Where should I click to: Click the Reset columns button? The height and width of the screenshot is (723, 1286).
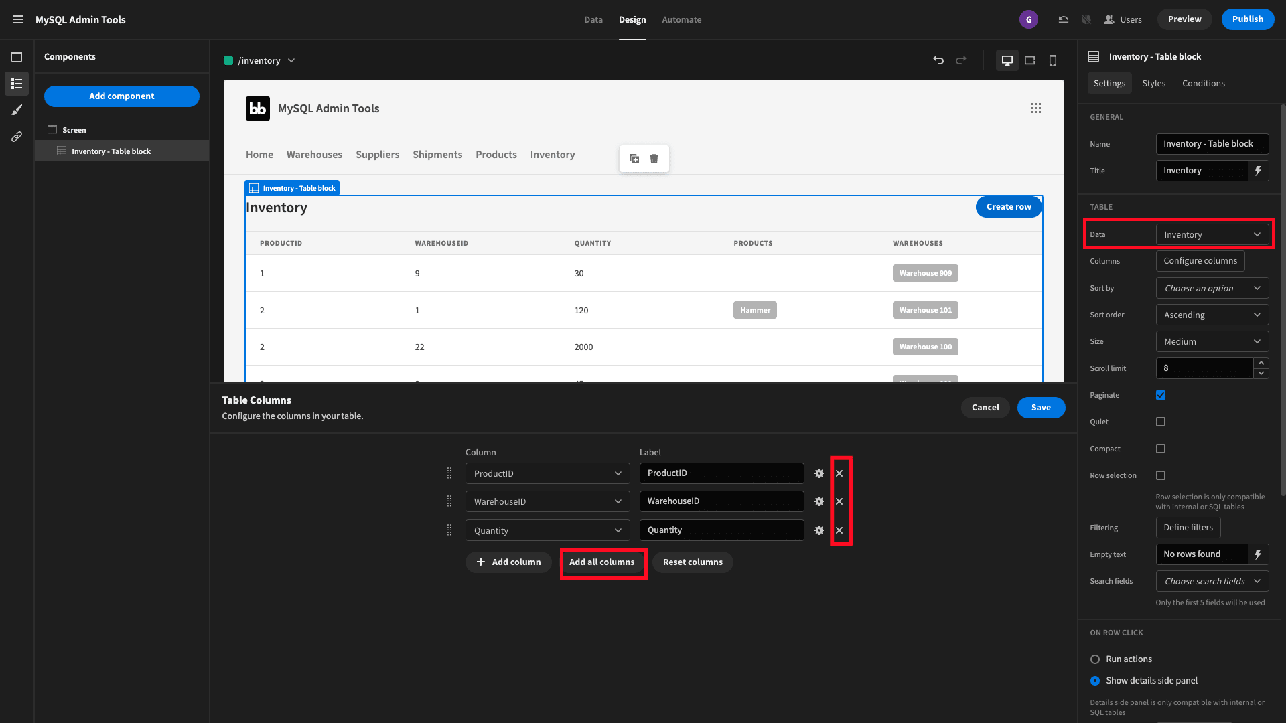pos(693,562)
